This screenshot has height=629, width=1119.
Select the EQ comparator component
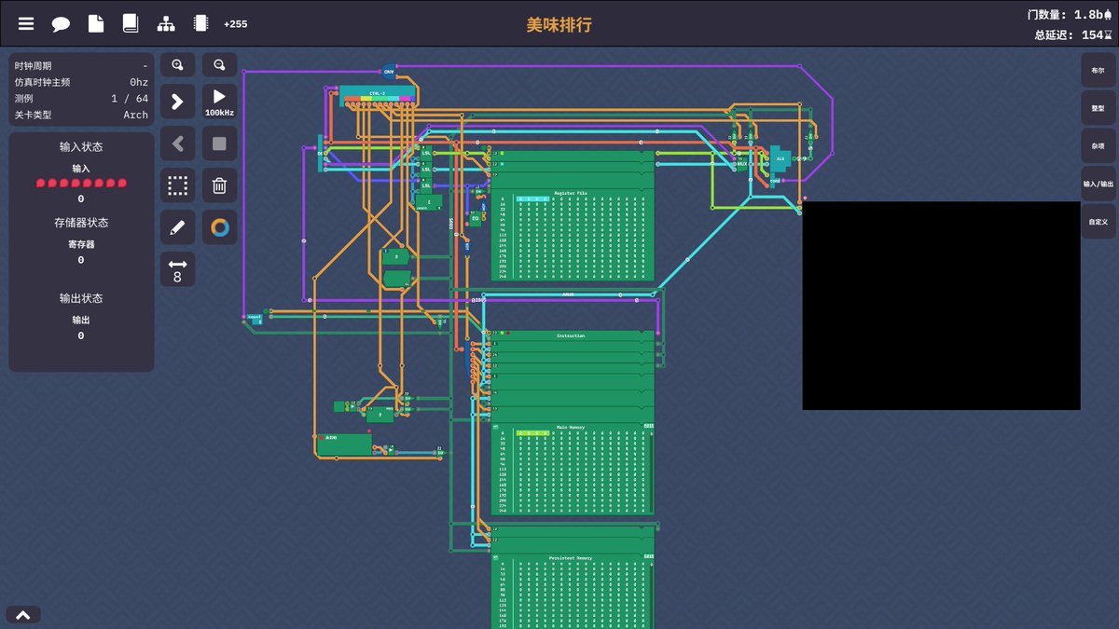476,221
